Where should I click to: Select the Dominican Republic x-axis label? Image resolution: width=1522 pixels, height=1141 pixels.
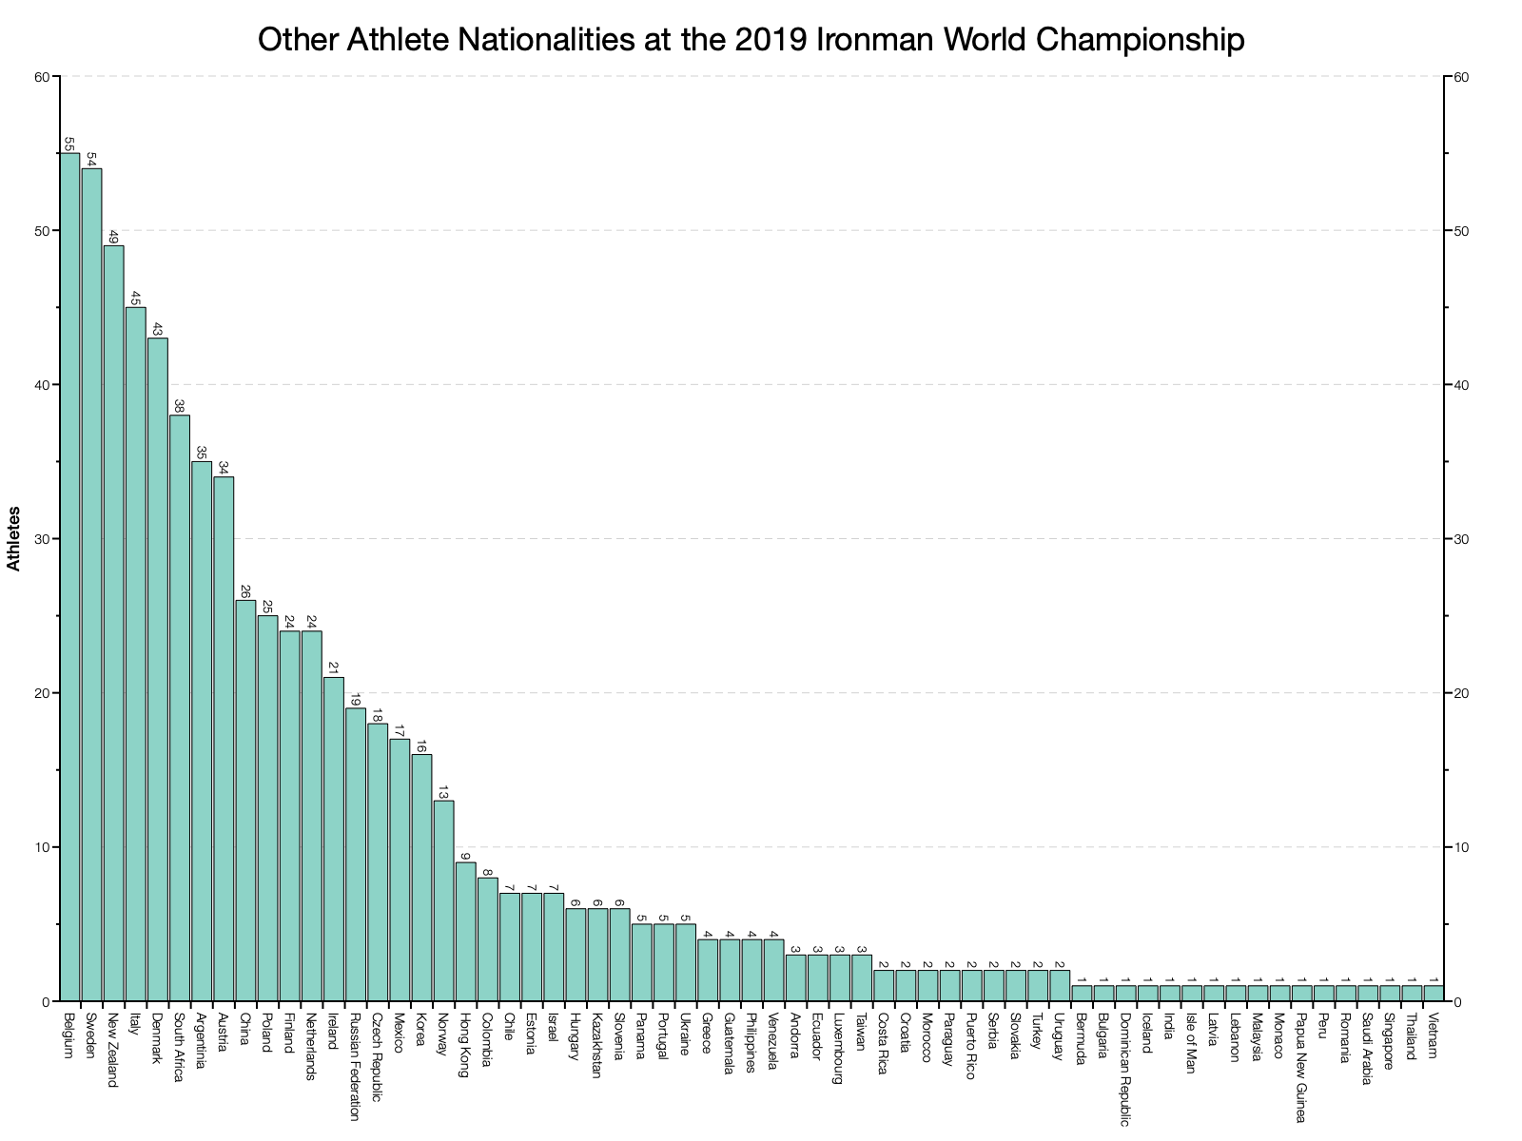[x=1124, y=1069]
